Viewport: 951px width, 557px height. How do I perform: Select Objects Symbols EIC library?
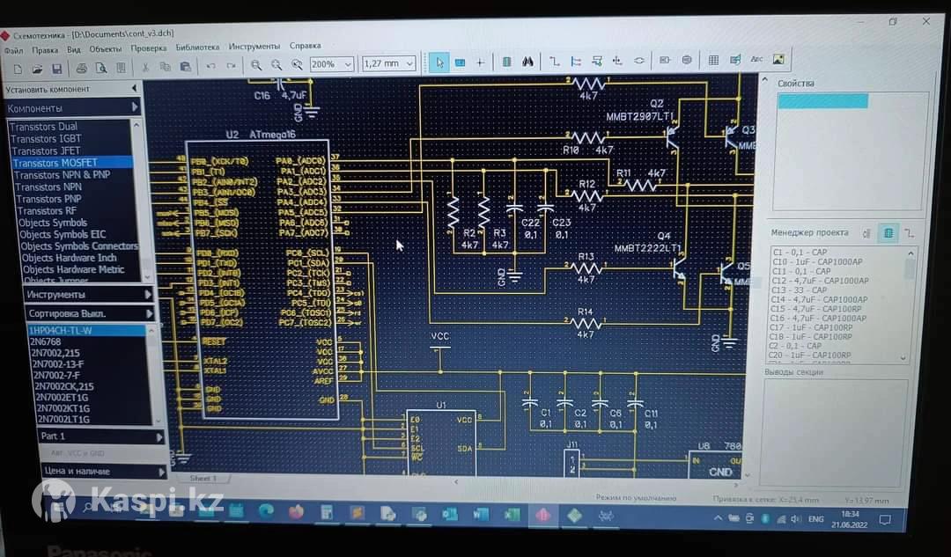[x=63, y=235]
